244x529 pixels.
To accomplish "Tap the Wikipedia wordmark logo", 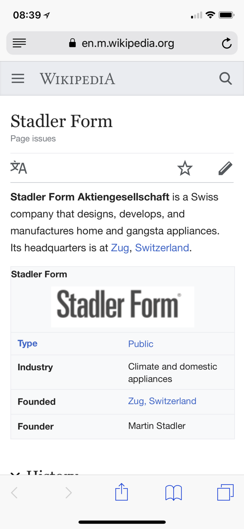I will (x=77, y=79).
